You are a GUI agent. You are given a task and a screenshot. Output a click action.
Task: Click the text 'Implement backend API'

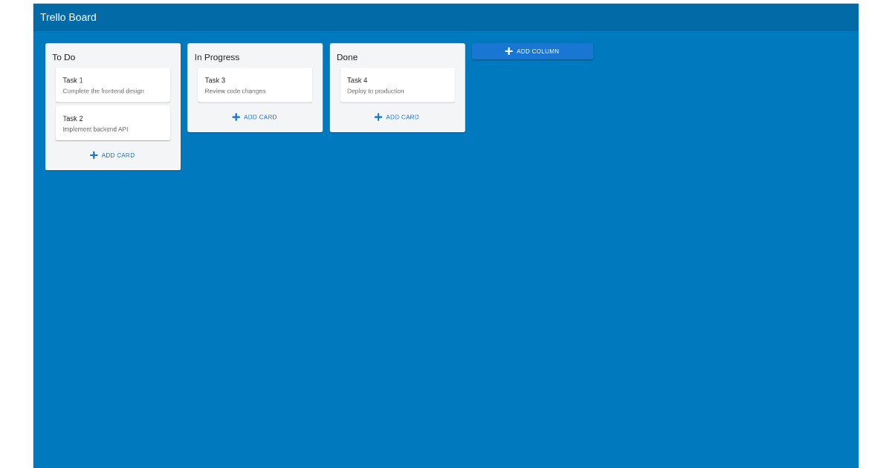(94, 129)
